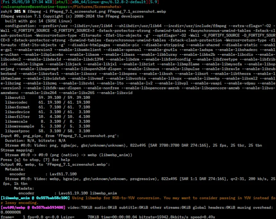The height and width of the screenshot is (219, 276).
Task: Click the cyan [libwebp_anim @ 0x557bab58c100] tag
Action: 35,198
